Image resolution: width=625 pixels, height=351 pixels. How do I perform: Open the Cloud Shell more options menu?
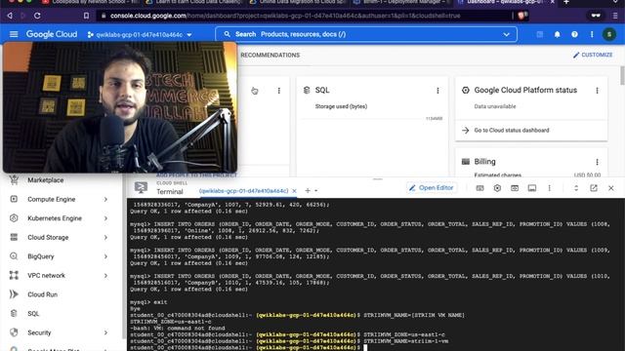549,188
